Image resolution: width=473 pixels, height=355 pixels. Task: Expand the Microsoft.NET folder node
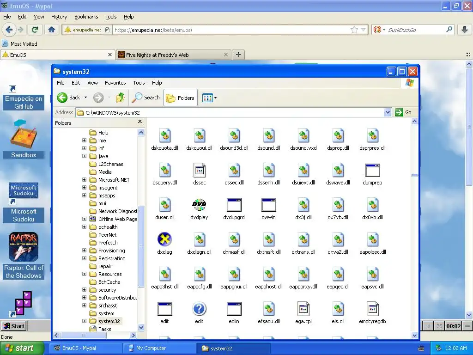(84, 180)
